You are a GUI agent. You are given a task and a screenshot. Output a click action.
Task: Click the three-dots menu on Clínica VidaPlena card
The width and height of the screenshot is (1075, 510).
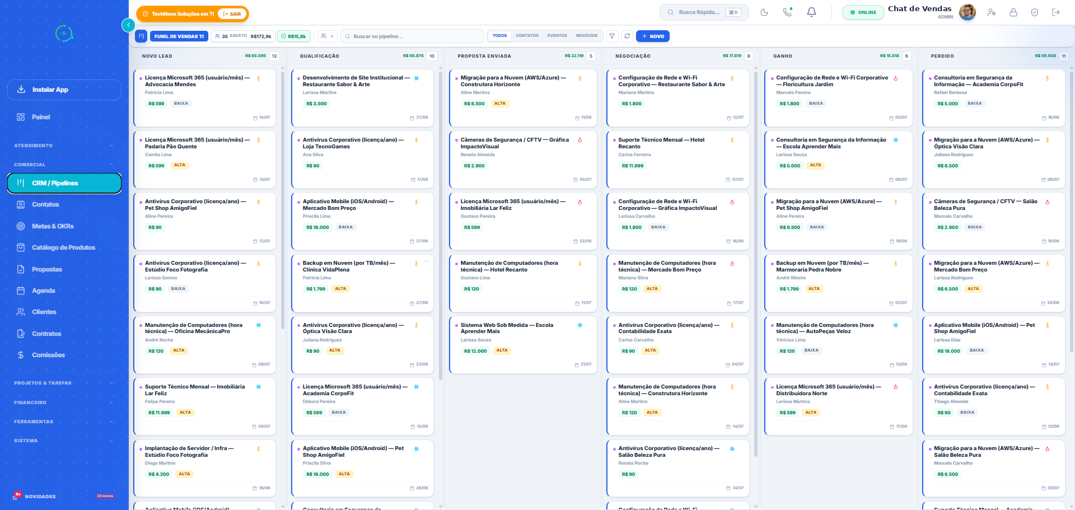pyautogui.click(x=427, y=261)
